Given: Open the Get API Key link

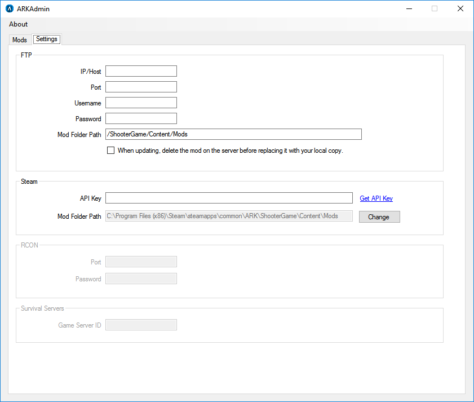Looking at the screenshot, I should coord(376,198).
